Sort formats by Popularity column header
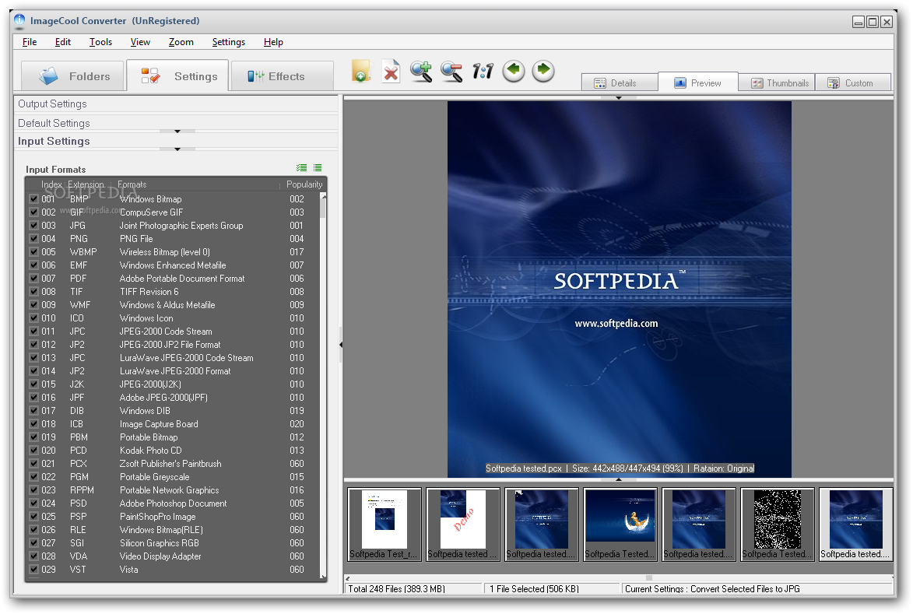Viewport: 913px width, 614px height. point(304,184)
